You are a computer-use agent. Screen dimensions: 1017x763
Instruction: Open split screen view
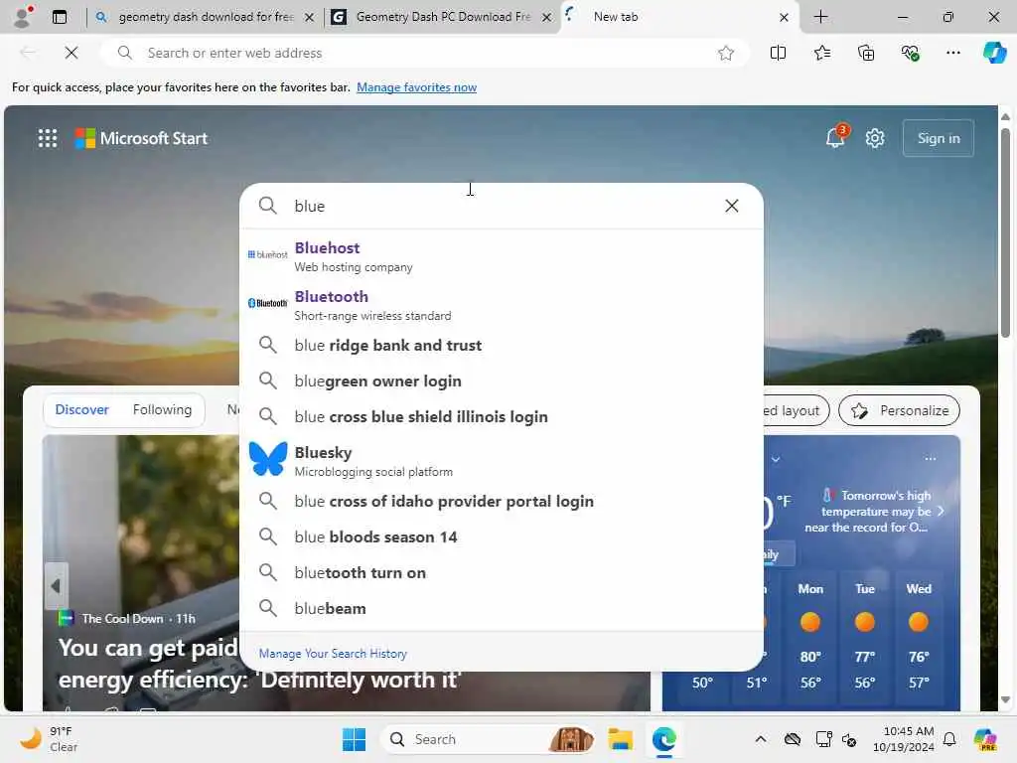778,53
